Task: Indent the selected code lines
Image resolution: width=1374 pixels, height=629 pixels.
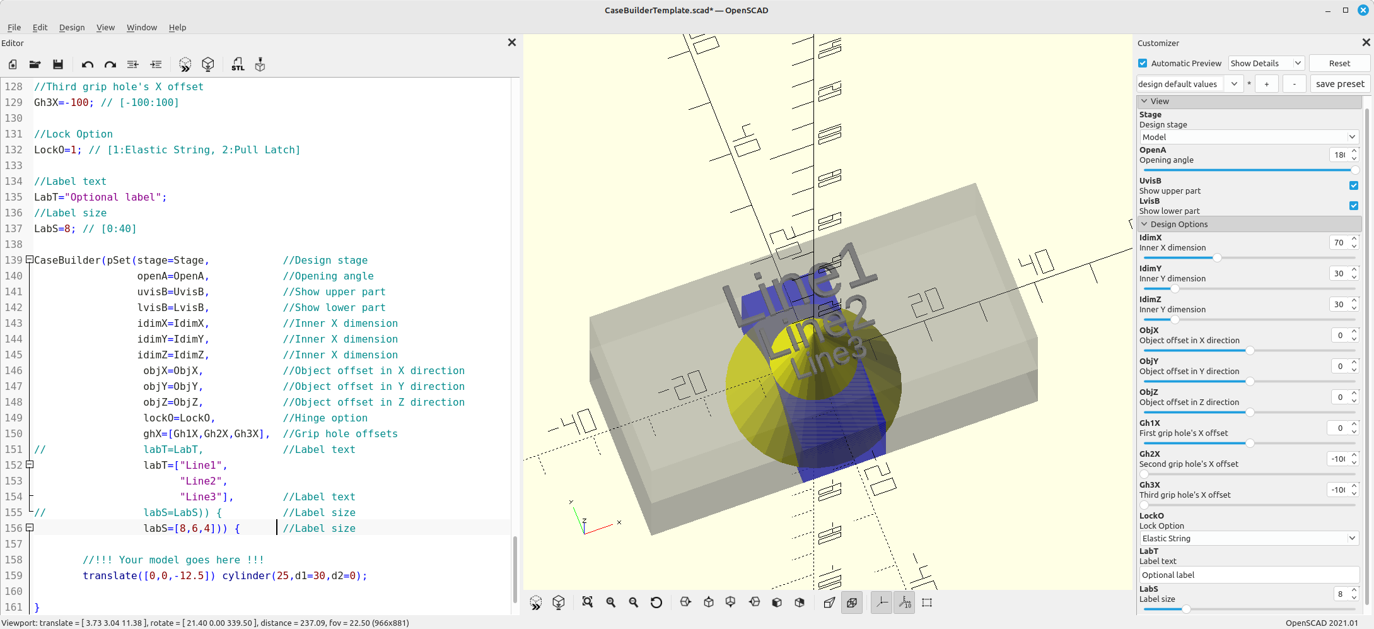Action: pos(156,64)
